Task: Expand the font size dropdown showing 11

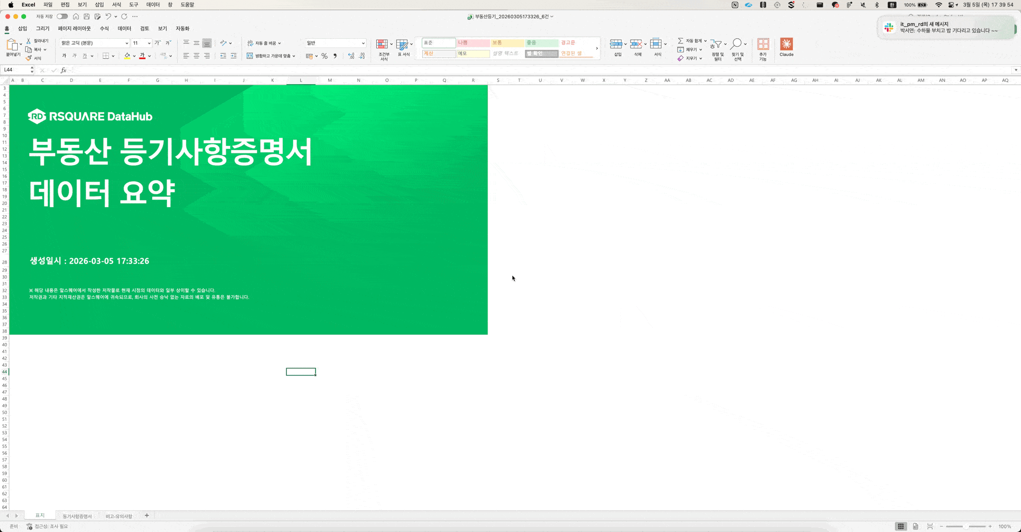Action: tap(149, 43)
